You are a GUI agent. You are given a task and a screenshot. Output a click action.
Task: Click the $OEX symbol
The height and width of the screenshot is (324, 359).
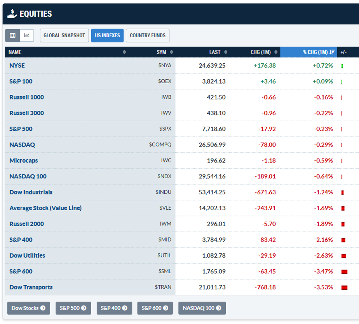[165, 81]
